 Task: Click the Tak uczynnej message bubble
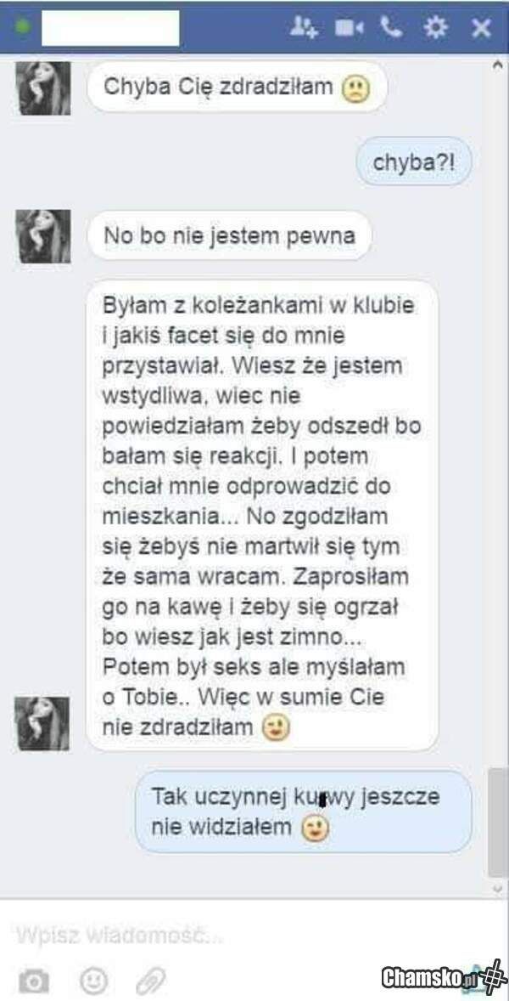[304, 812]
